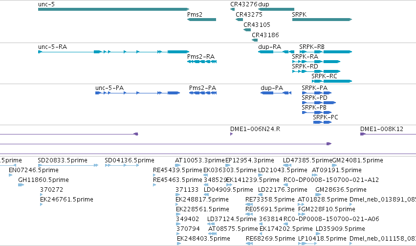Select EST AT08575.5prime

point(212,234)
